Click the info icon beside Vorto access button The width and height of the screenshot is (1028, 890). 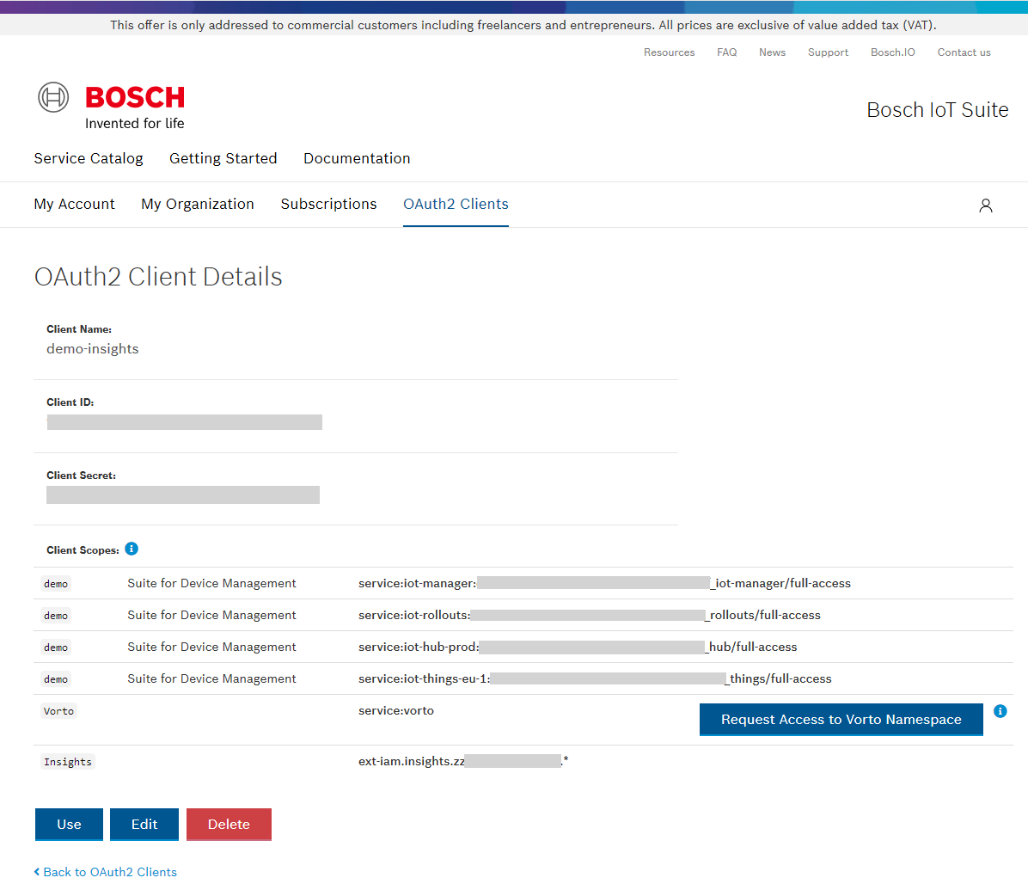(x=1000, y=711)
